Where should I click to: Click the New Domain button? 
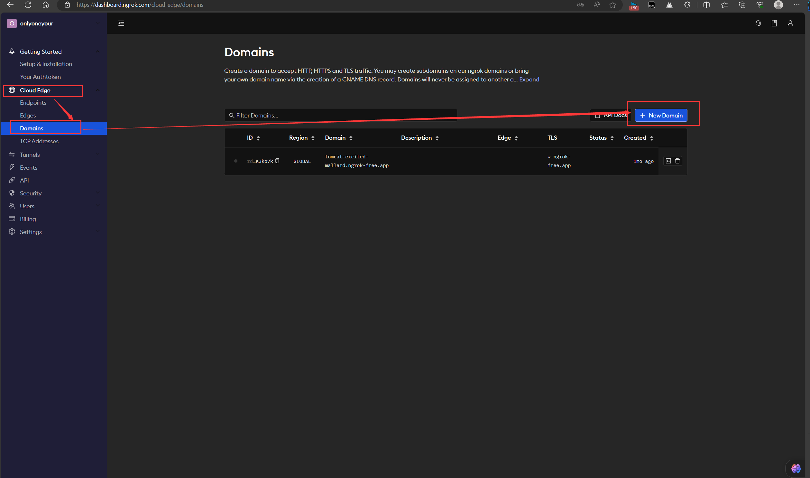click(661, 115)
